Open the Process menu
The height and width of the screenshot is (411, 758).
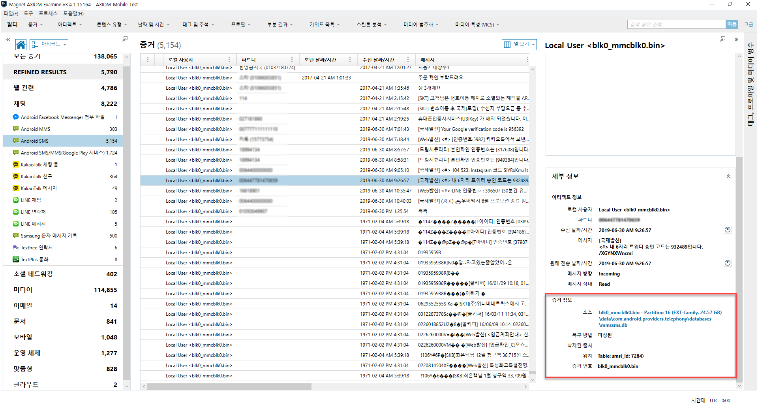pyautogui.click(x=48, y=13)
